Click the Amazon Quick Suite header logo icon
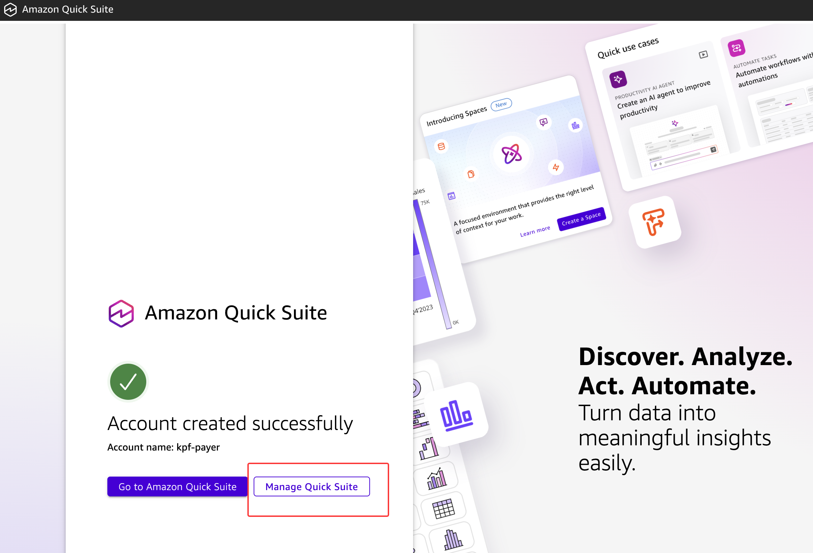The image size is (813, 553). 10,9
